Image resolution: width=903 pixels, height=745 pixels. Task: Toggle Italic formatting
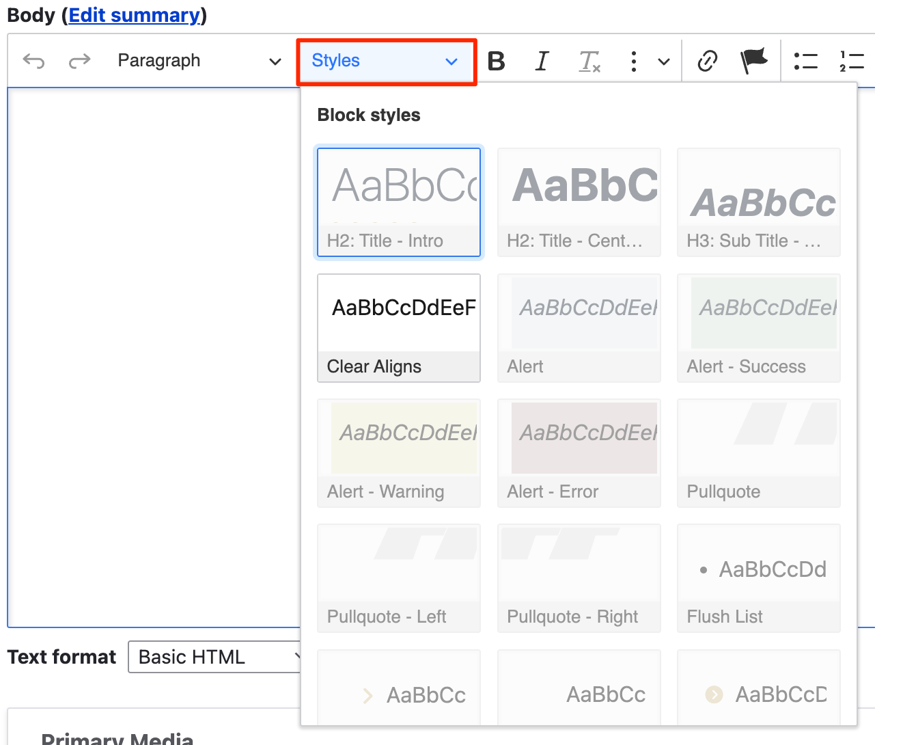point(542,62)
